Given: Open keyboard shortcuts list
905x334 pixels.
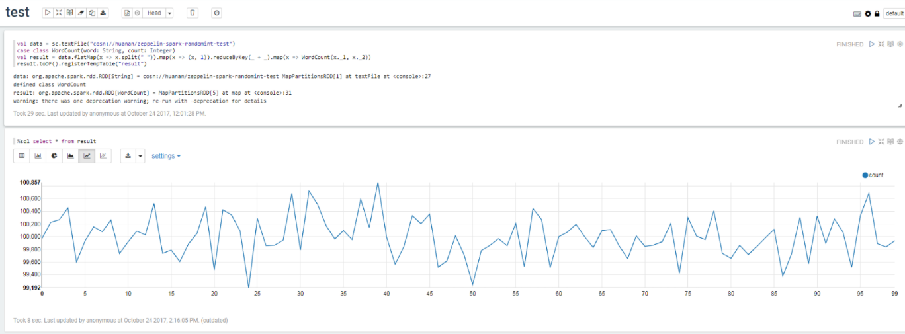Looking at the screenshot, I should tap(857, 13).
